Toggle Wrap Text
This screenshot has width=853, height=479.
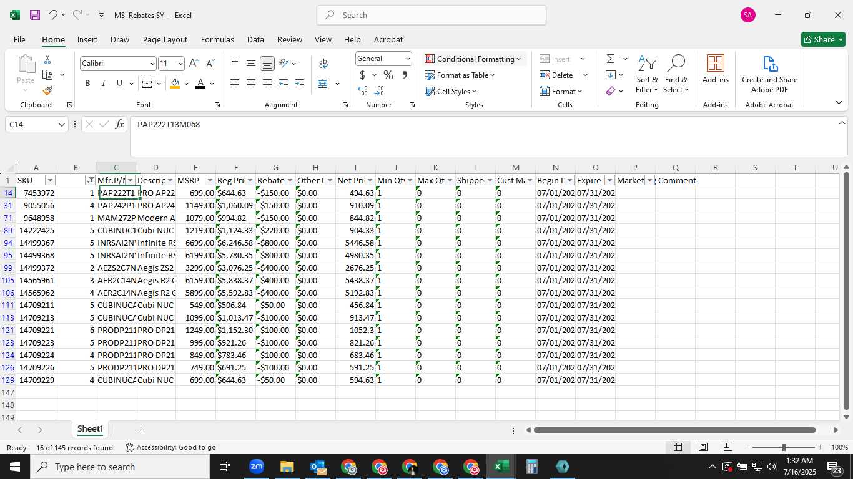tap(323, 64)
